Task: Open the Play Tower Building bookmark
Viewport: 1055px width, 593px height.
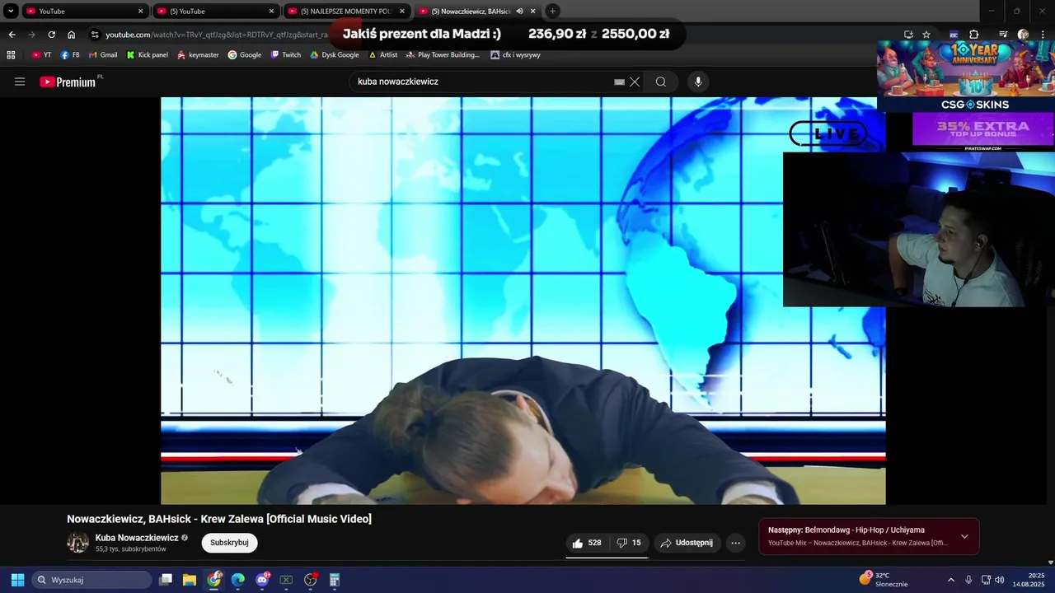Action: 443,55
